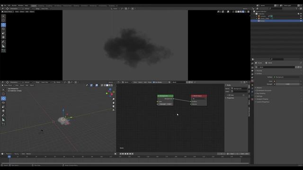Select the Scale tool in the bottom viewport
This screenshot has width=303, height=170.
[3, 107]
